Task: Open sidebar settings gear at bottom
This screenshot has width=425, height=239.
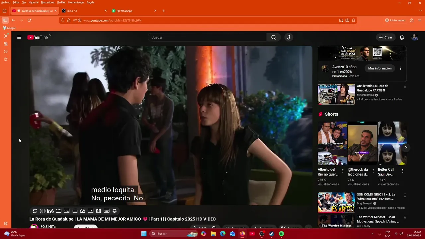Action: [6, 224]
